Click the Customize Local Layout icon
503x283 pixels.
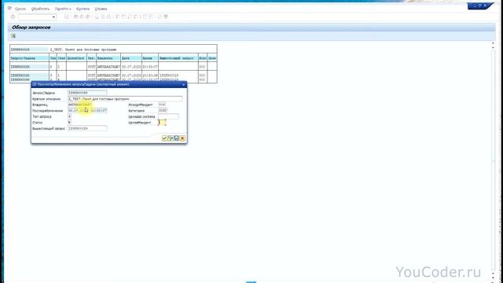coord(166,17)
